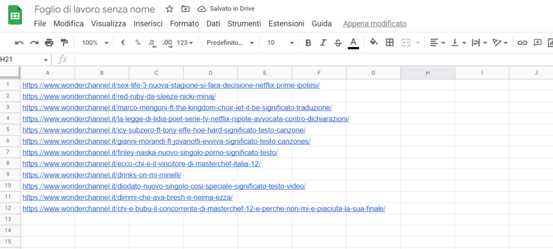The image size is (553, 249).
Task: Format as percent
Action: [138, 43]
